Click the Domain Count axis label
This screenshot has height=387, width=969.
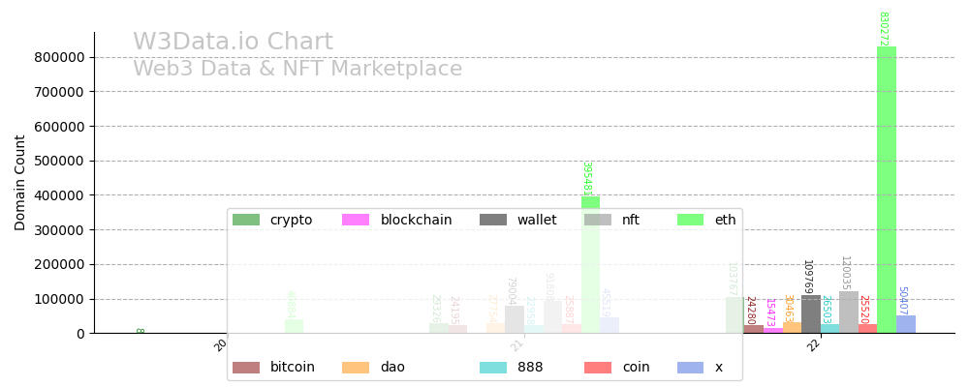coord(20,182)
